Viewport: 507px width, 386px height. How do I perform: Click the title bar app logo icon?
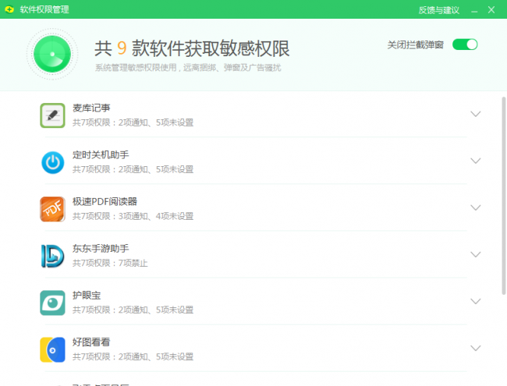pos(10,9)
